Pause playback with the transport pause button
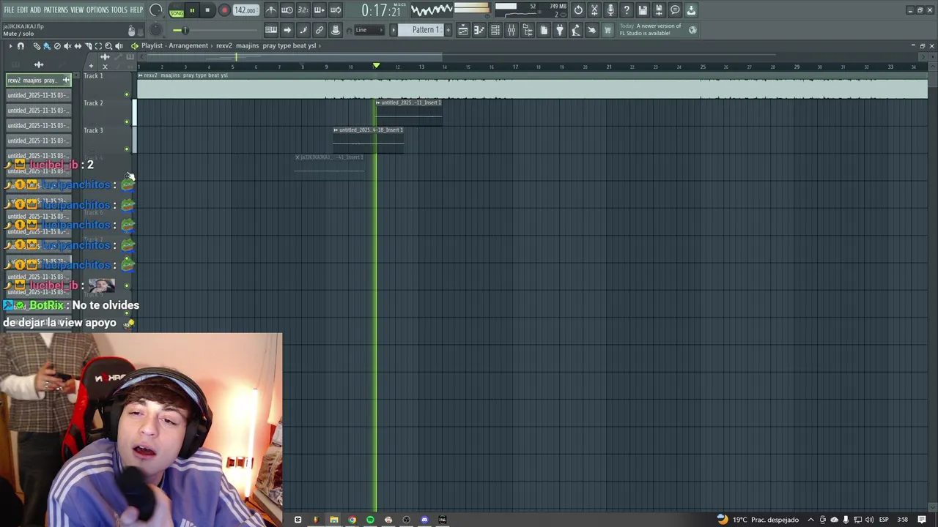 pos(192,10)
